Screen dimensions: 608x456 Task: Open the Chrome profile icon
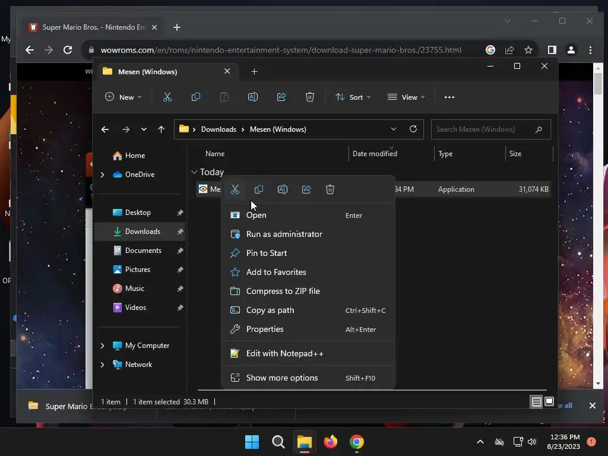point(571,50)
